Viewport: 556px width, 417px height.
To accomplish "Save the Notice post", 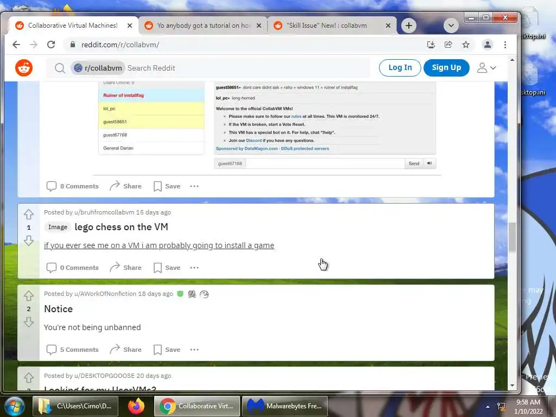I will (167, 350).
